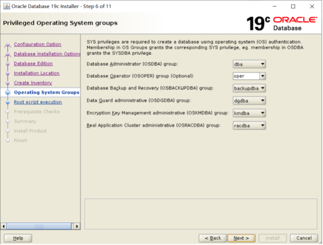This screenshot has height=245, width=323.
Task: Go to Configuration Option step
Action: 37,44
